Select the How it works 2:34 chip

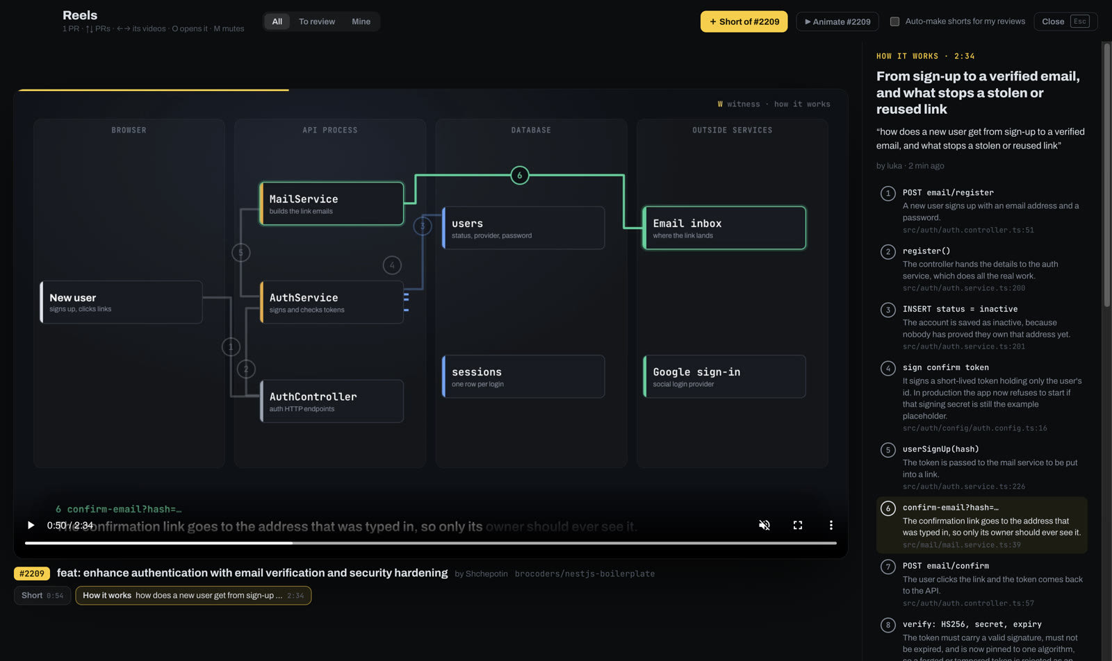click(x=193, y=596)
